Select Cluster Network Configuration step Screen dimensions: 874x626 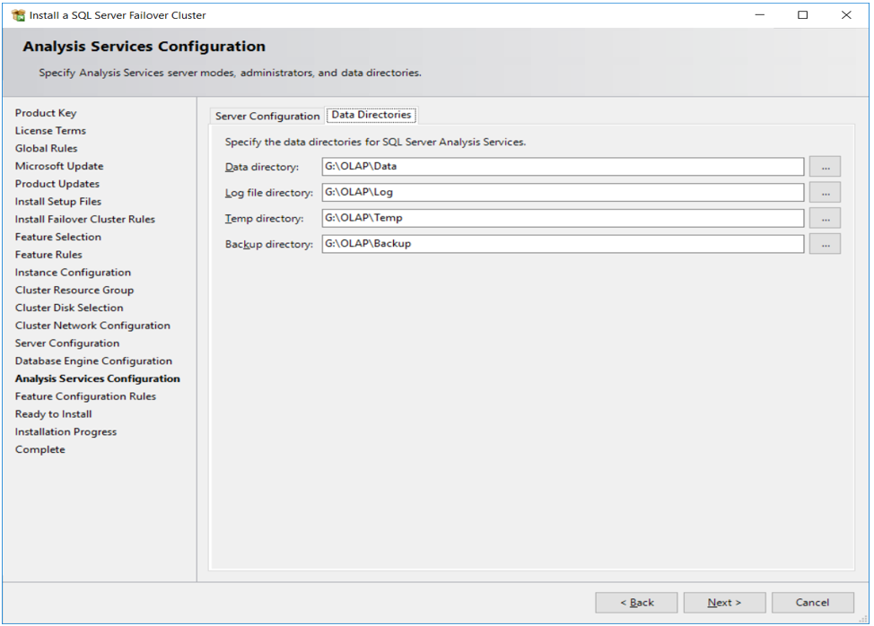pos(92,326)
